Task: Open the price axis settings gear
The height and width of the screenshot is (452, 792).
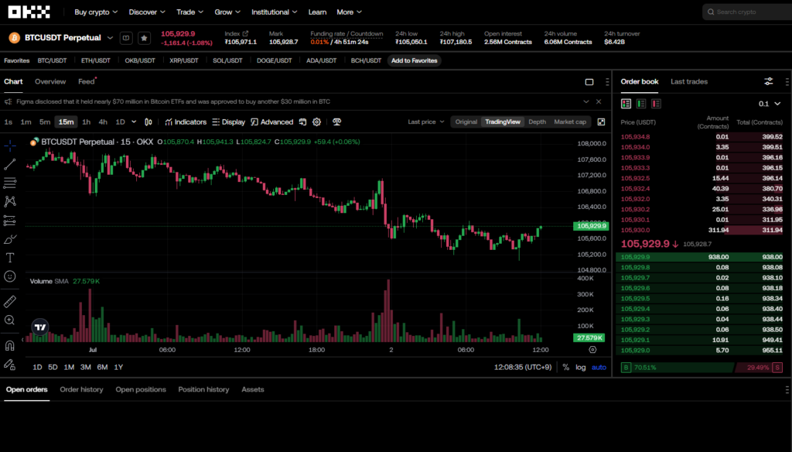Action: pyautogui.click(x=592, y=350)
